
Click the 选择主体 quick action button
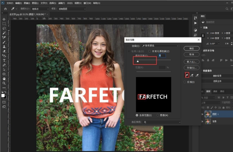(x=217, y=81)
